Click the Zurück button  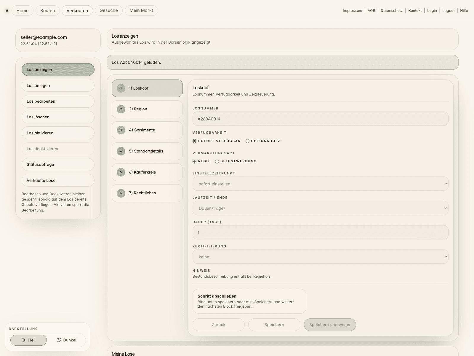pyautogui.click(x=219, y=325)
